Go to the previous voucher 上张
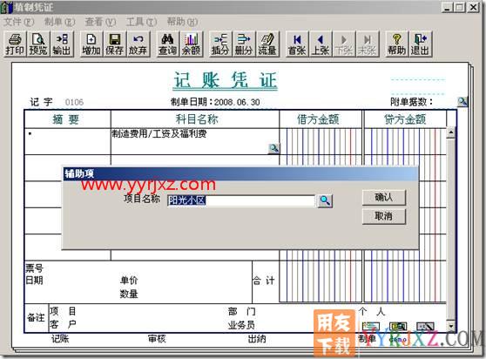The height and width of the screenshot is (359, 486). 321,44
